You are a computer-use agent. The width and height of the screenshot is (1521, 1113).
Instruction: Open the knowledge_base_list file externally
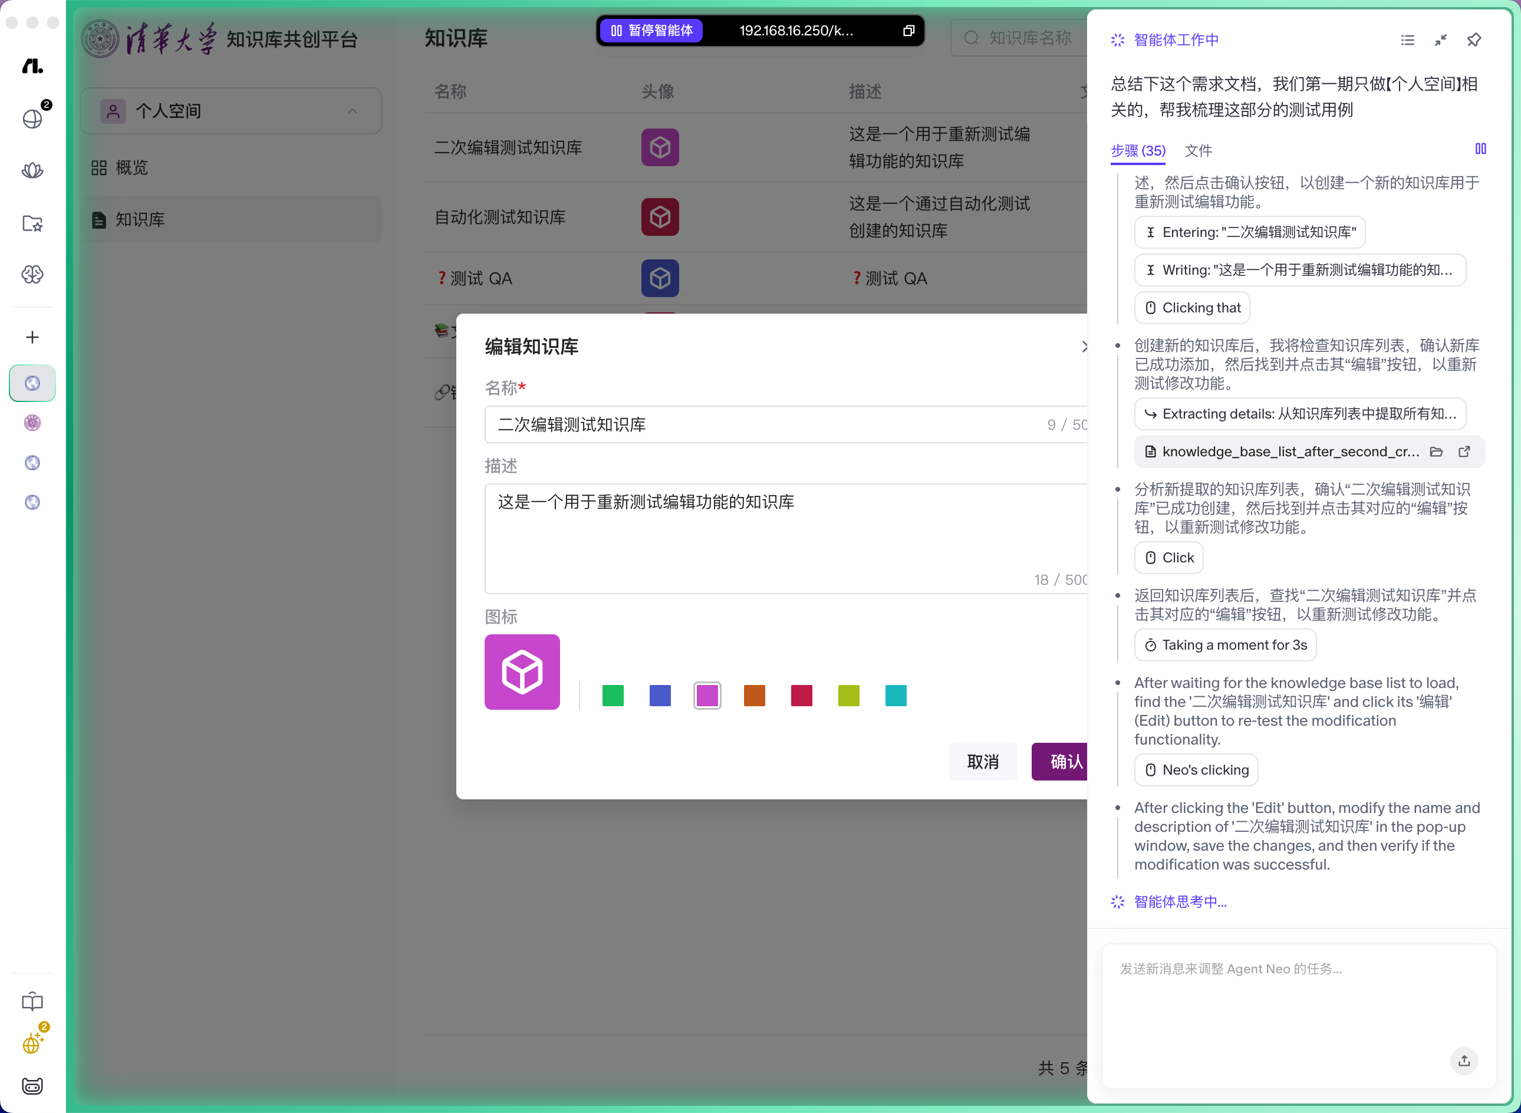[x=1464, y=452]
